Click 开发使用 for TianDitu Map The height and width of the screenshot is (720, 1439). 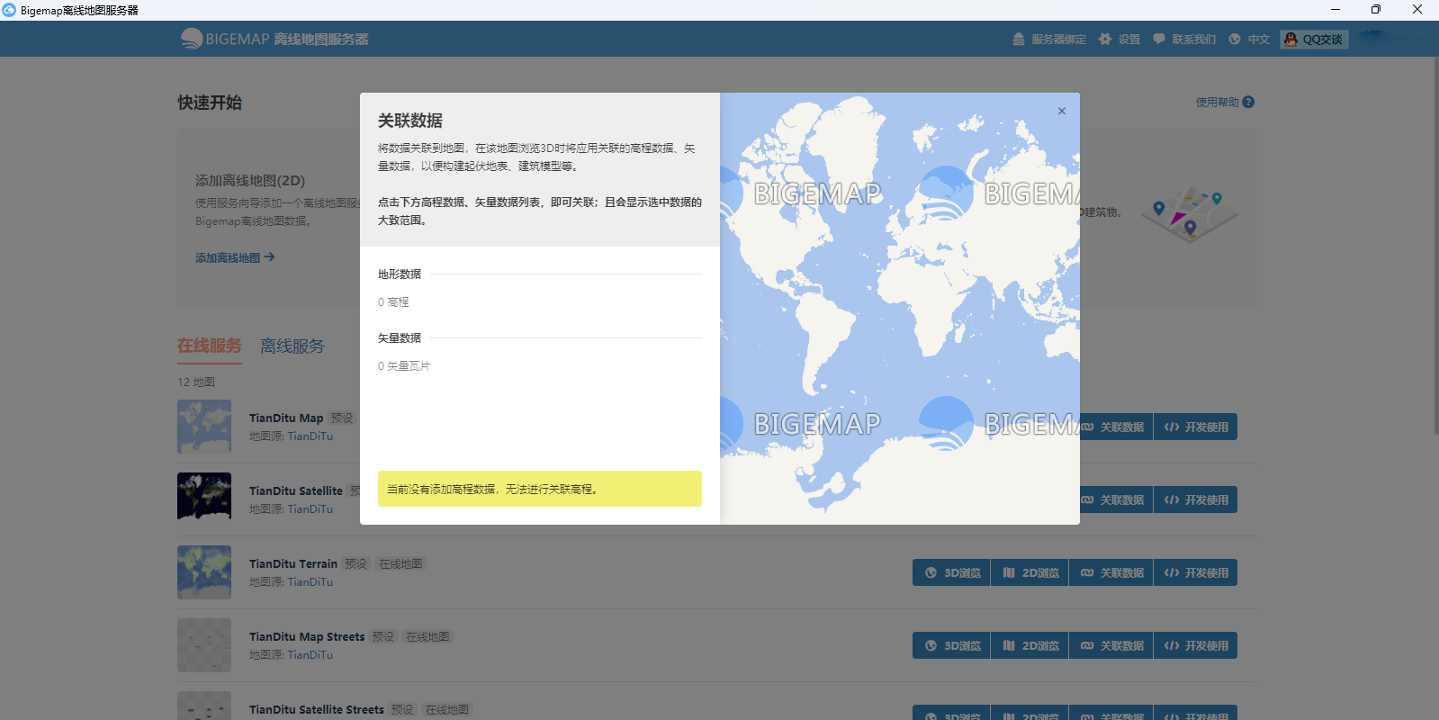point(1195,427)
